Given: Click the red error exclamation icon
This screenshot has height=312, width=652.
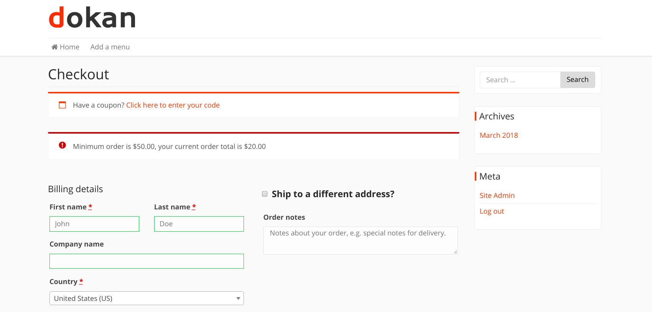Looking at the screenshot, I should pyautogui.click(x=62, y=145).
